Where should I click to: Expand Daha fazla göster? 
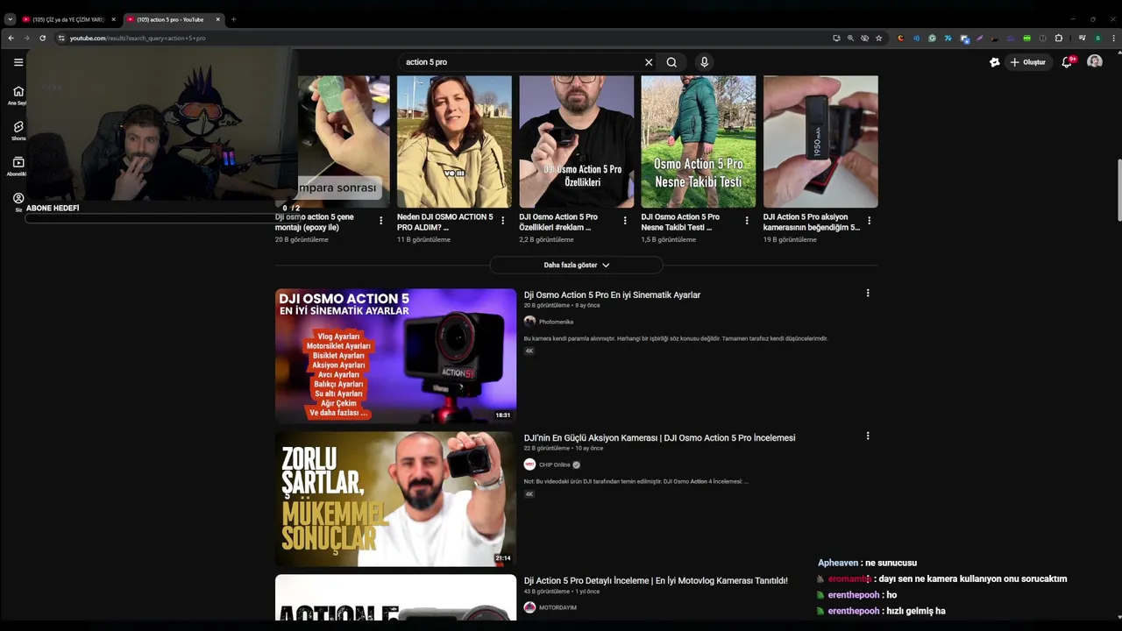coord(576,265)
